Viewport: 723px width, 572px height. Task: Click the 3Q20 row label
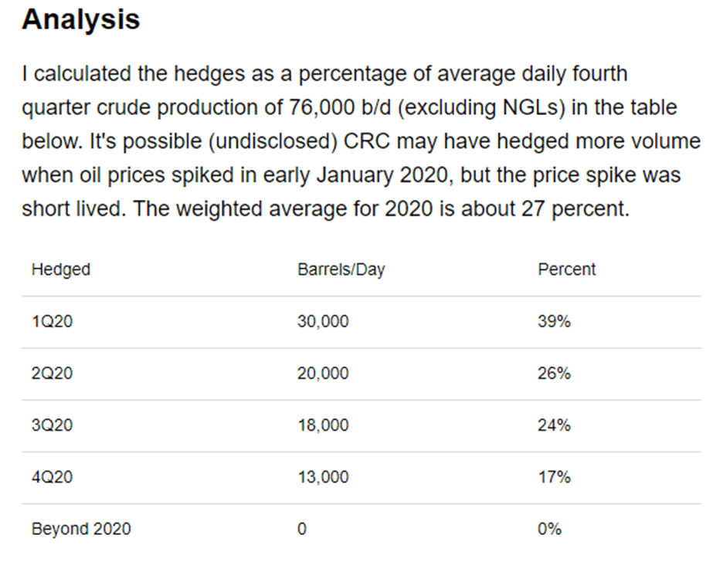pyautogui.click(x=53, y=425)
